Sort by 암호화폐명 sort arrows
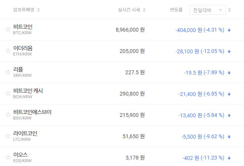Screen dimensions: 244x166 [38, 10]
